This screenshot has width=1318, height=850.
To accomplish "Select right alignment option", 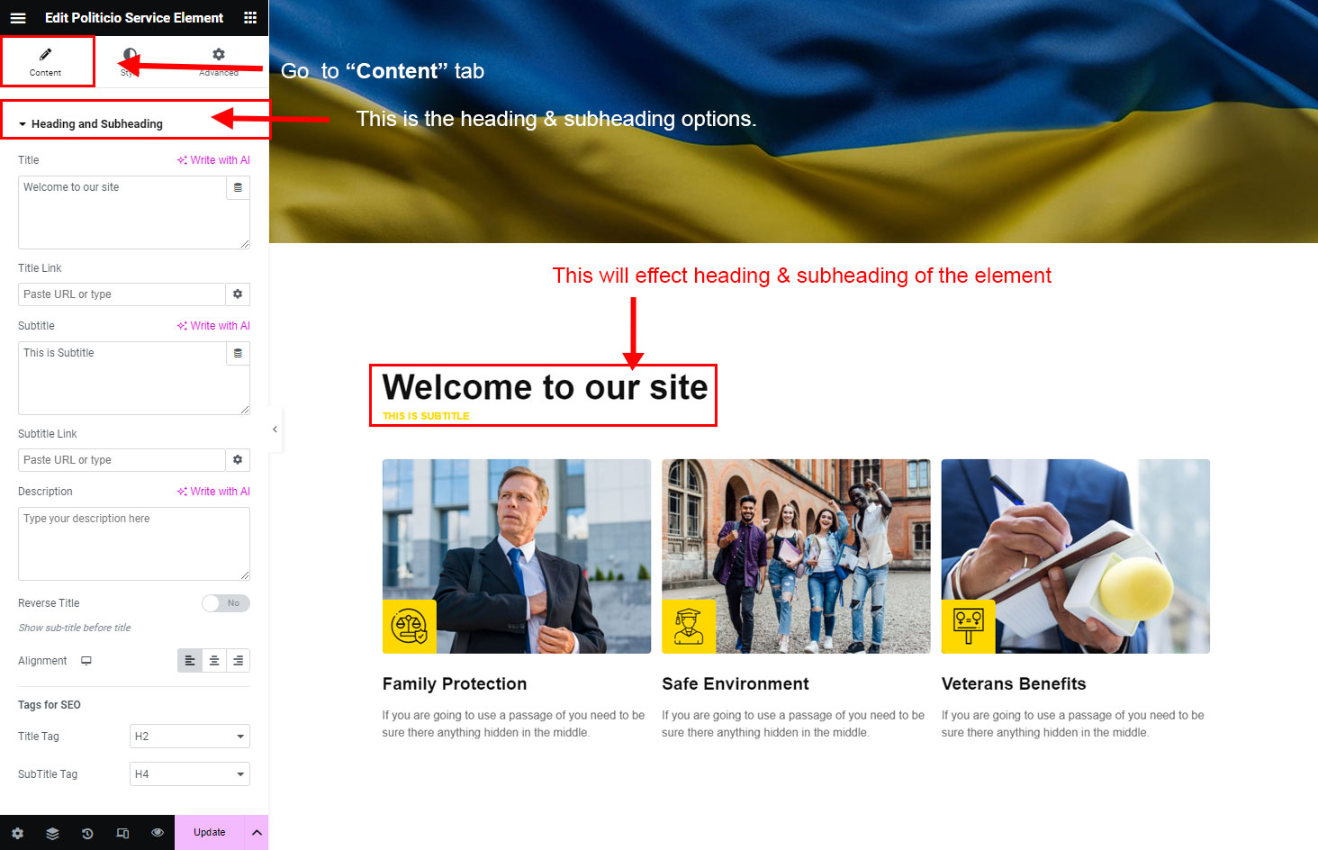I will (x=238, y=661).
